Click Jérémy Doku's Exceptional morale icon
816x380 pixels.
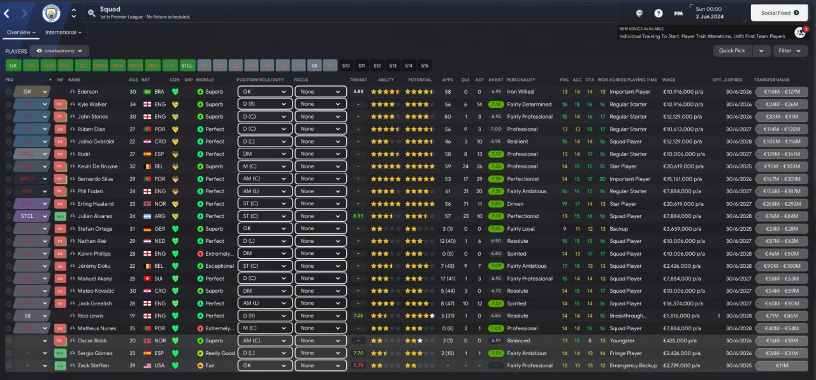[200, 266]
